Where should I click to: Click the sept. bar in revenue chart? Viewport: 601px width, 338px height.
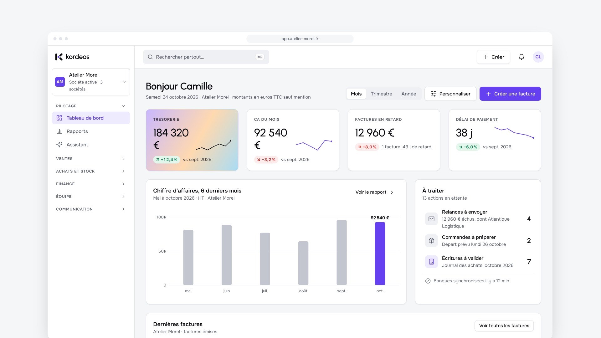point(342,253)
